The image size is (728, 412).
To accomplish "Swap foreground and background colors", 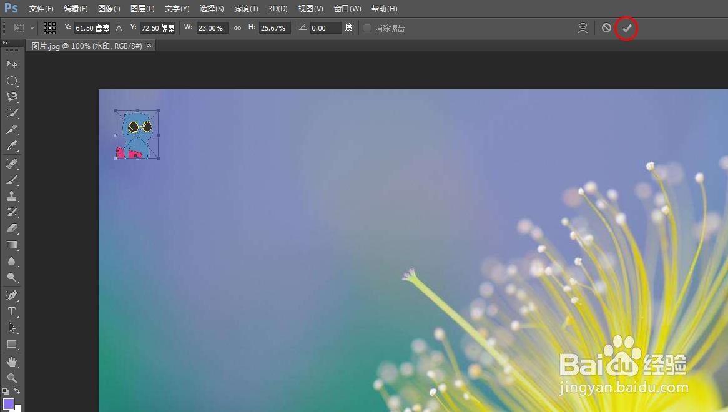I will (x=17, y=391).
